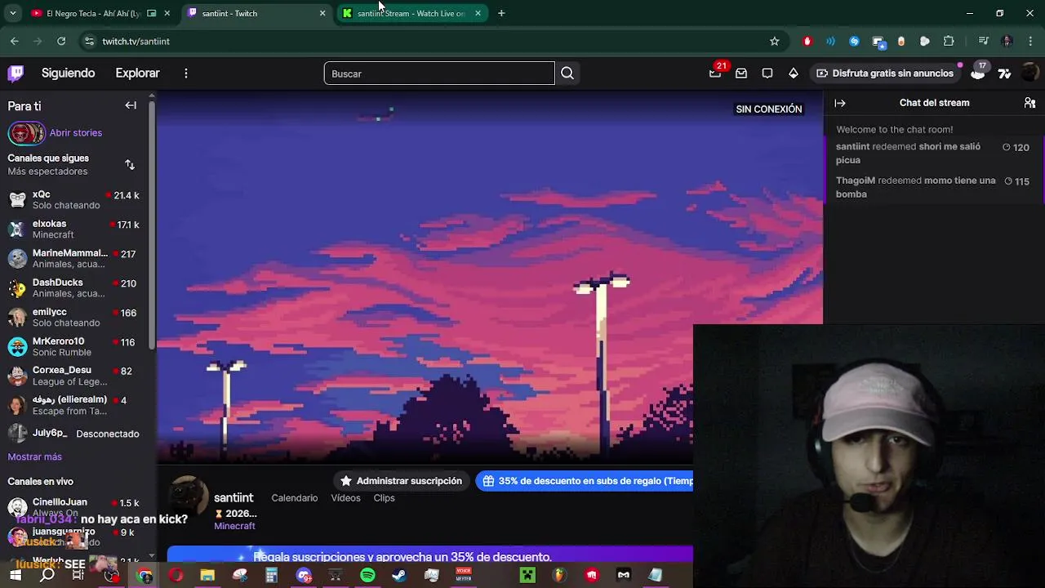Open xQc channel in sidebar
The image size is (1045, 588).
tap(73, 200)
